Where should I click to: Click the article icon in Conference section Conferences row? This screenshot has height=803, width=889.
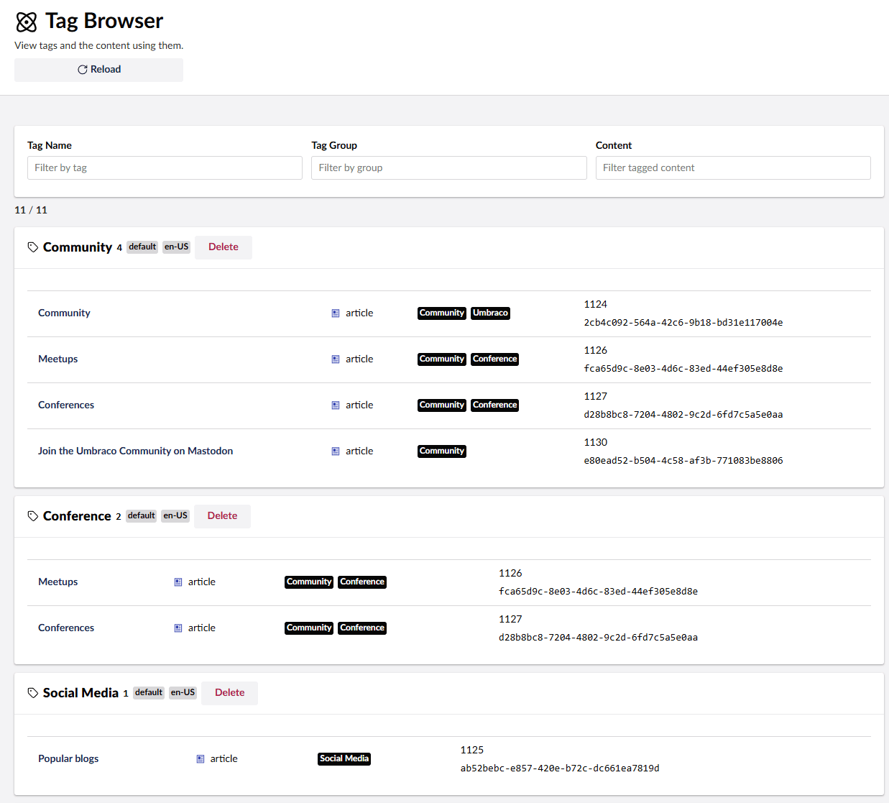(x=178, y=628)
